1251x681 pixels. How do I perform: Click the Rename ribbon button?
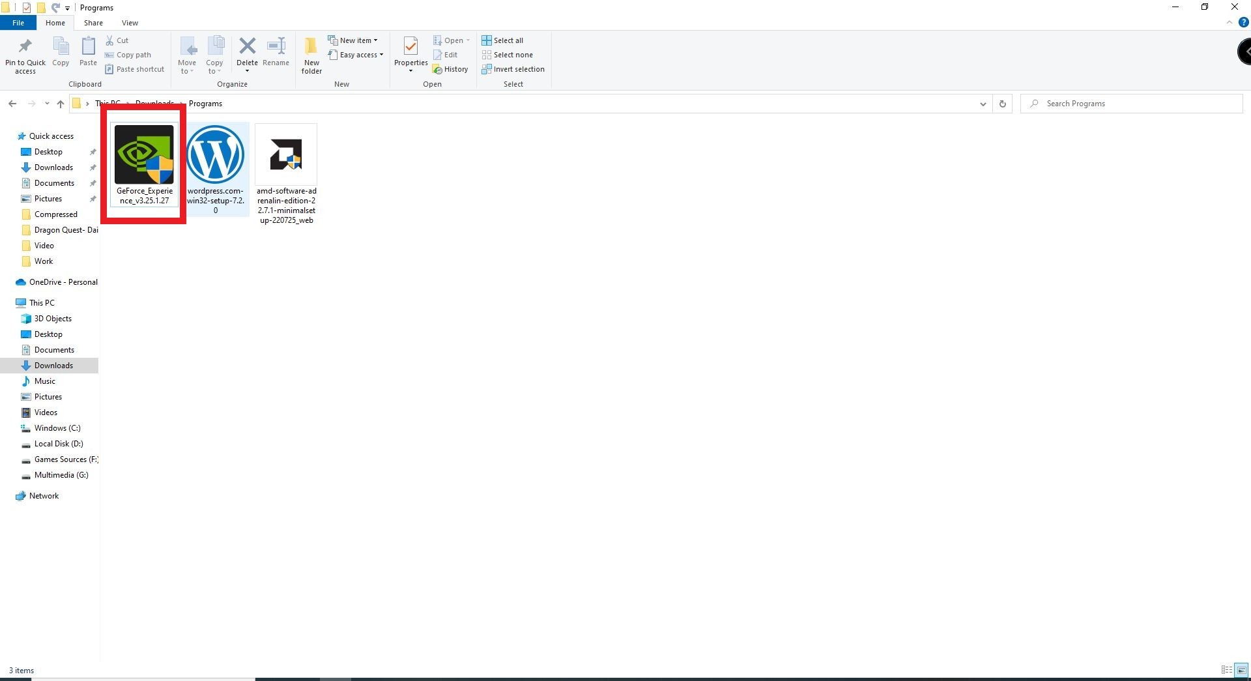click(x=276, y=52)
